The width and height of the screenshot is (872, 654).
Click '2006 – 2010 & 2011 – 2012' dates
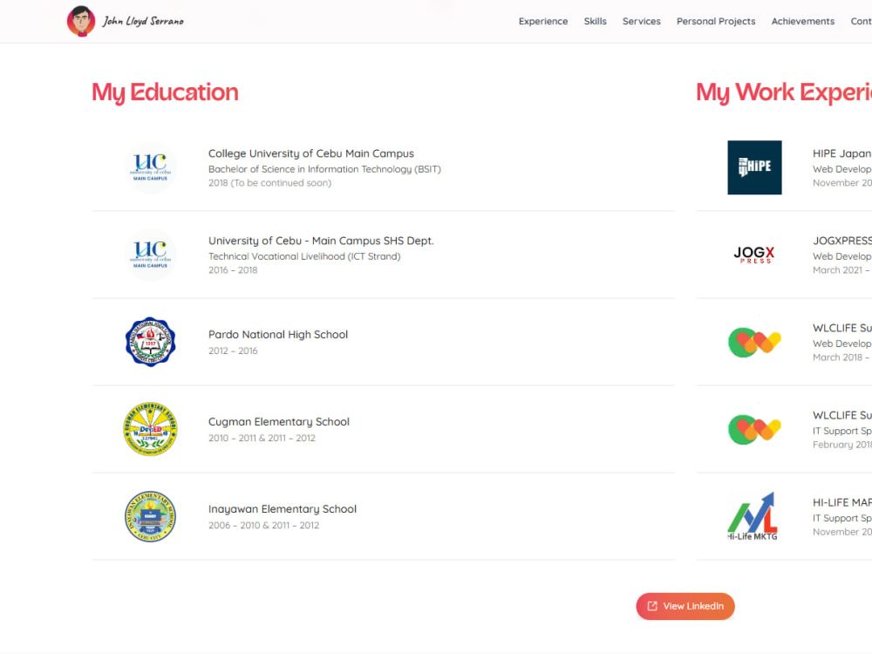pyautogui.click(x=263, y=526)
